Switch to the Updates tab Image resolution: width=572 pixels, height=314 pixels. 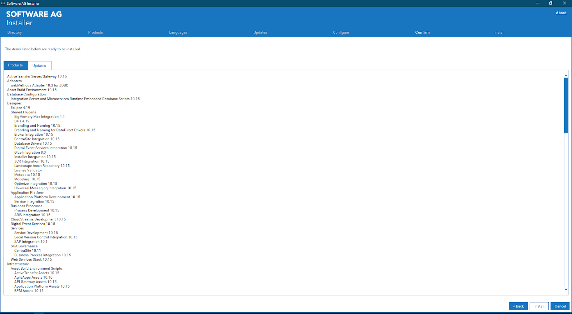pos(39,66)
